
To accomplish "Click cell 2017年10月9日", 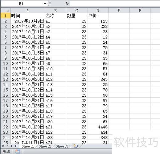I will coord(27,21).
